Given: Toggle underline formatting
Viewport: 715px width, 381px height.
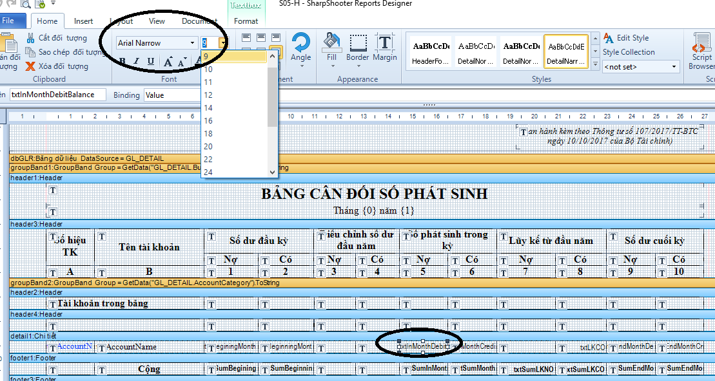Looking at the screenshot, I should pyautogui.click(x=151, y=61).
